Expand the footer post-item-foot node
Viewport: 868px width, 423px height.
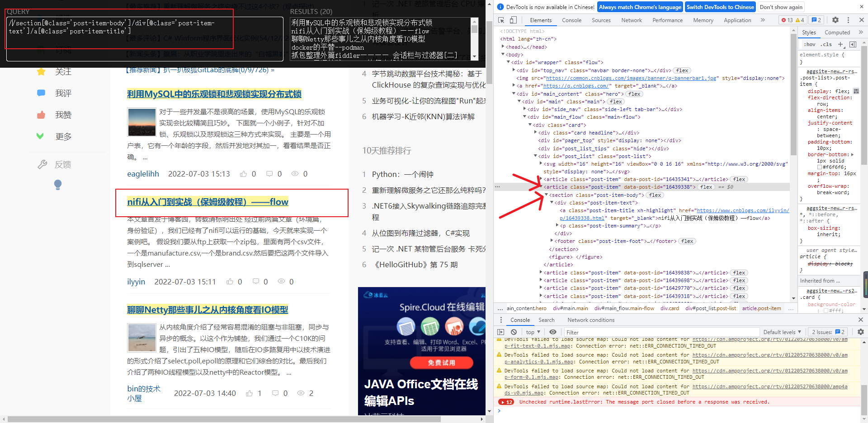click(552, 241)
